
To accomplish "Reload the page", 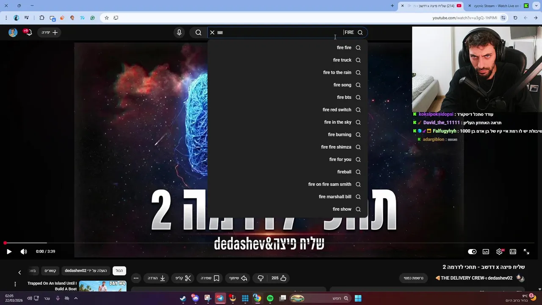I will (515, 18).
